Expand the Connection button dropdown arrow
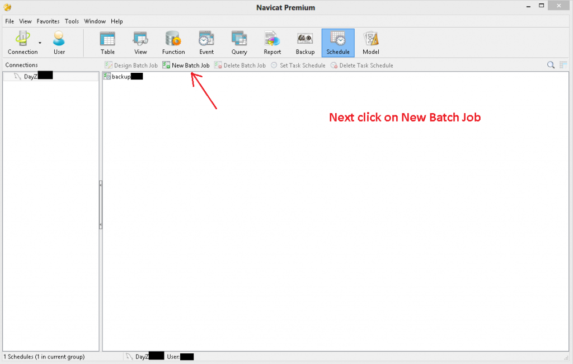This screenshot has height=364, width=573. (40, 43)
